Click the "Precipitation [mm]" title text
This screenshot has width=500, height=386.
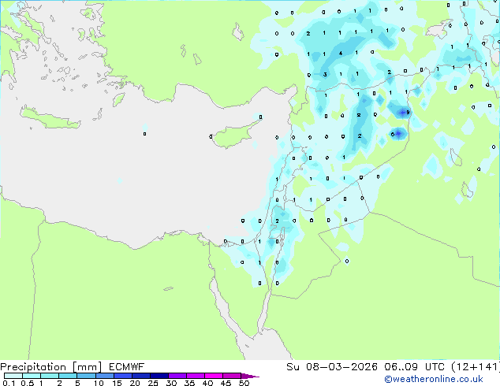click(x=51, y=367)
